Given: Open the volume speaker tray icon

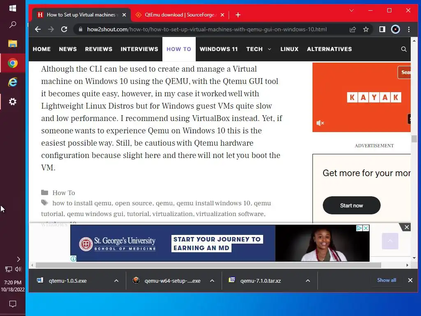Looking at the screenshot, I should (18, 269).
